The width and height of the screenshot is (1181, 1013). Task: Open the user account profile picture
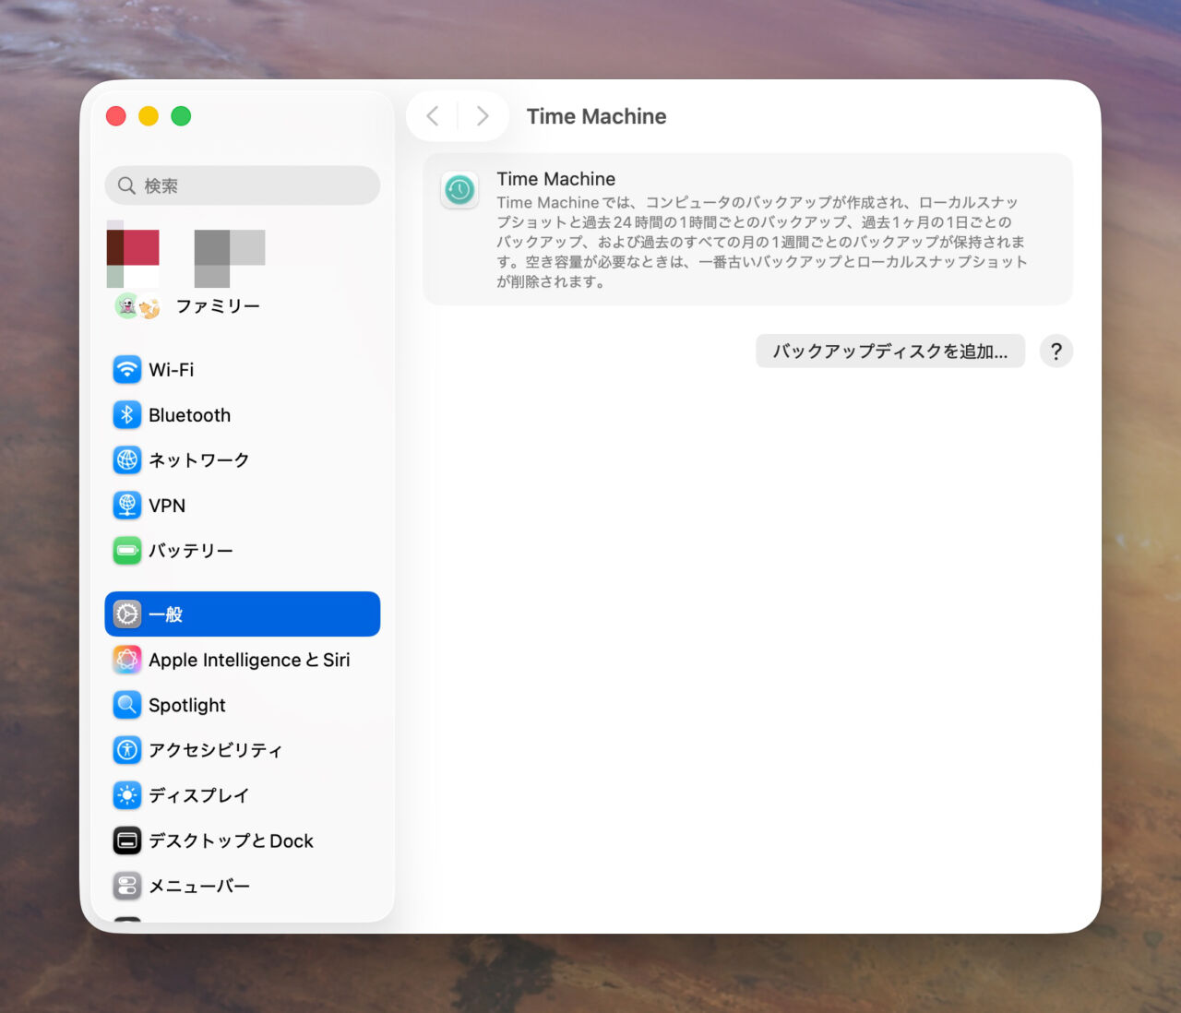(133, 255)
